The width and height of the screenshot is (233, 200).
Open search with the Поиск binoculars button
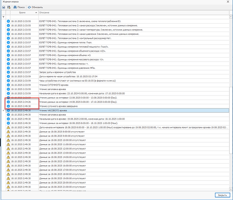pos(19,7)
